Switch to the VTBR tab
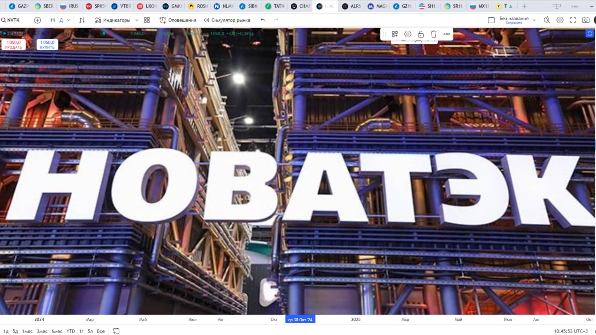 [121, 6]
